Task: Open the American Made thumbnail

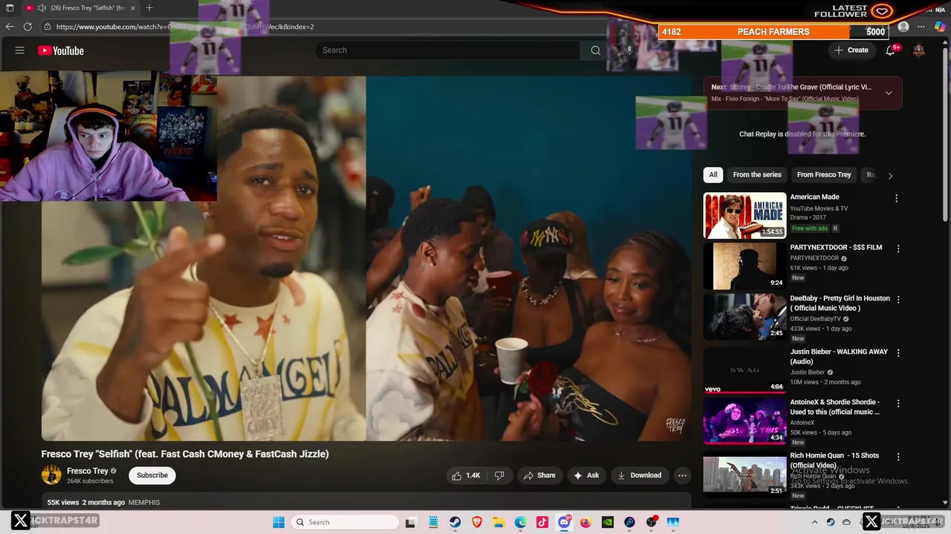Action: coord(744,216)
